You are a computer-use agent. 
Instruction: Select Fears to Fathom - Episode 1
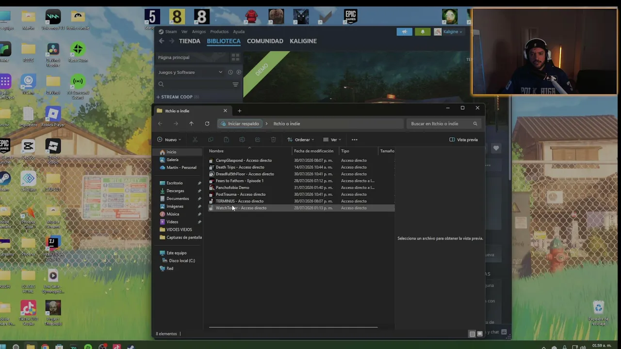(x=301, y=181)
